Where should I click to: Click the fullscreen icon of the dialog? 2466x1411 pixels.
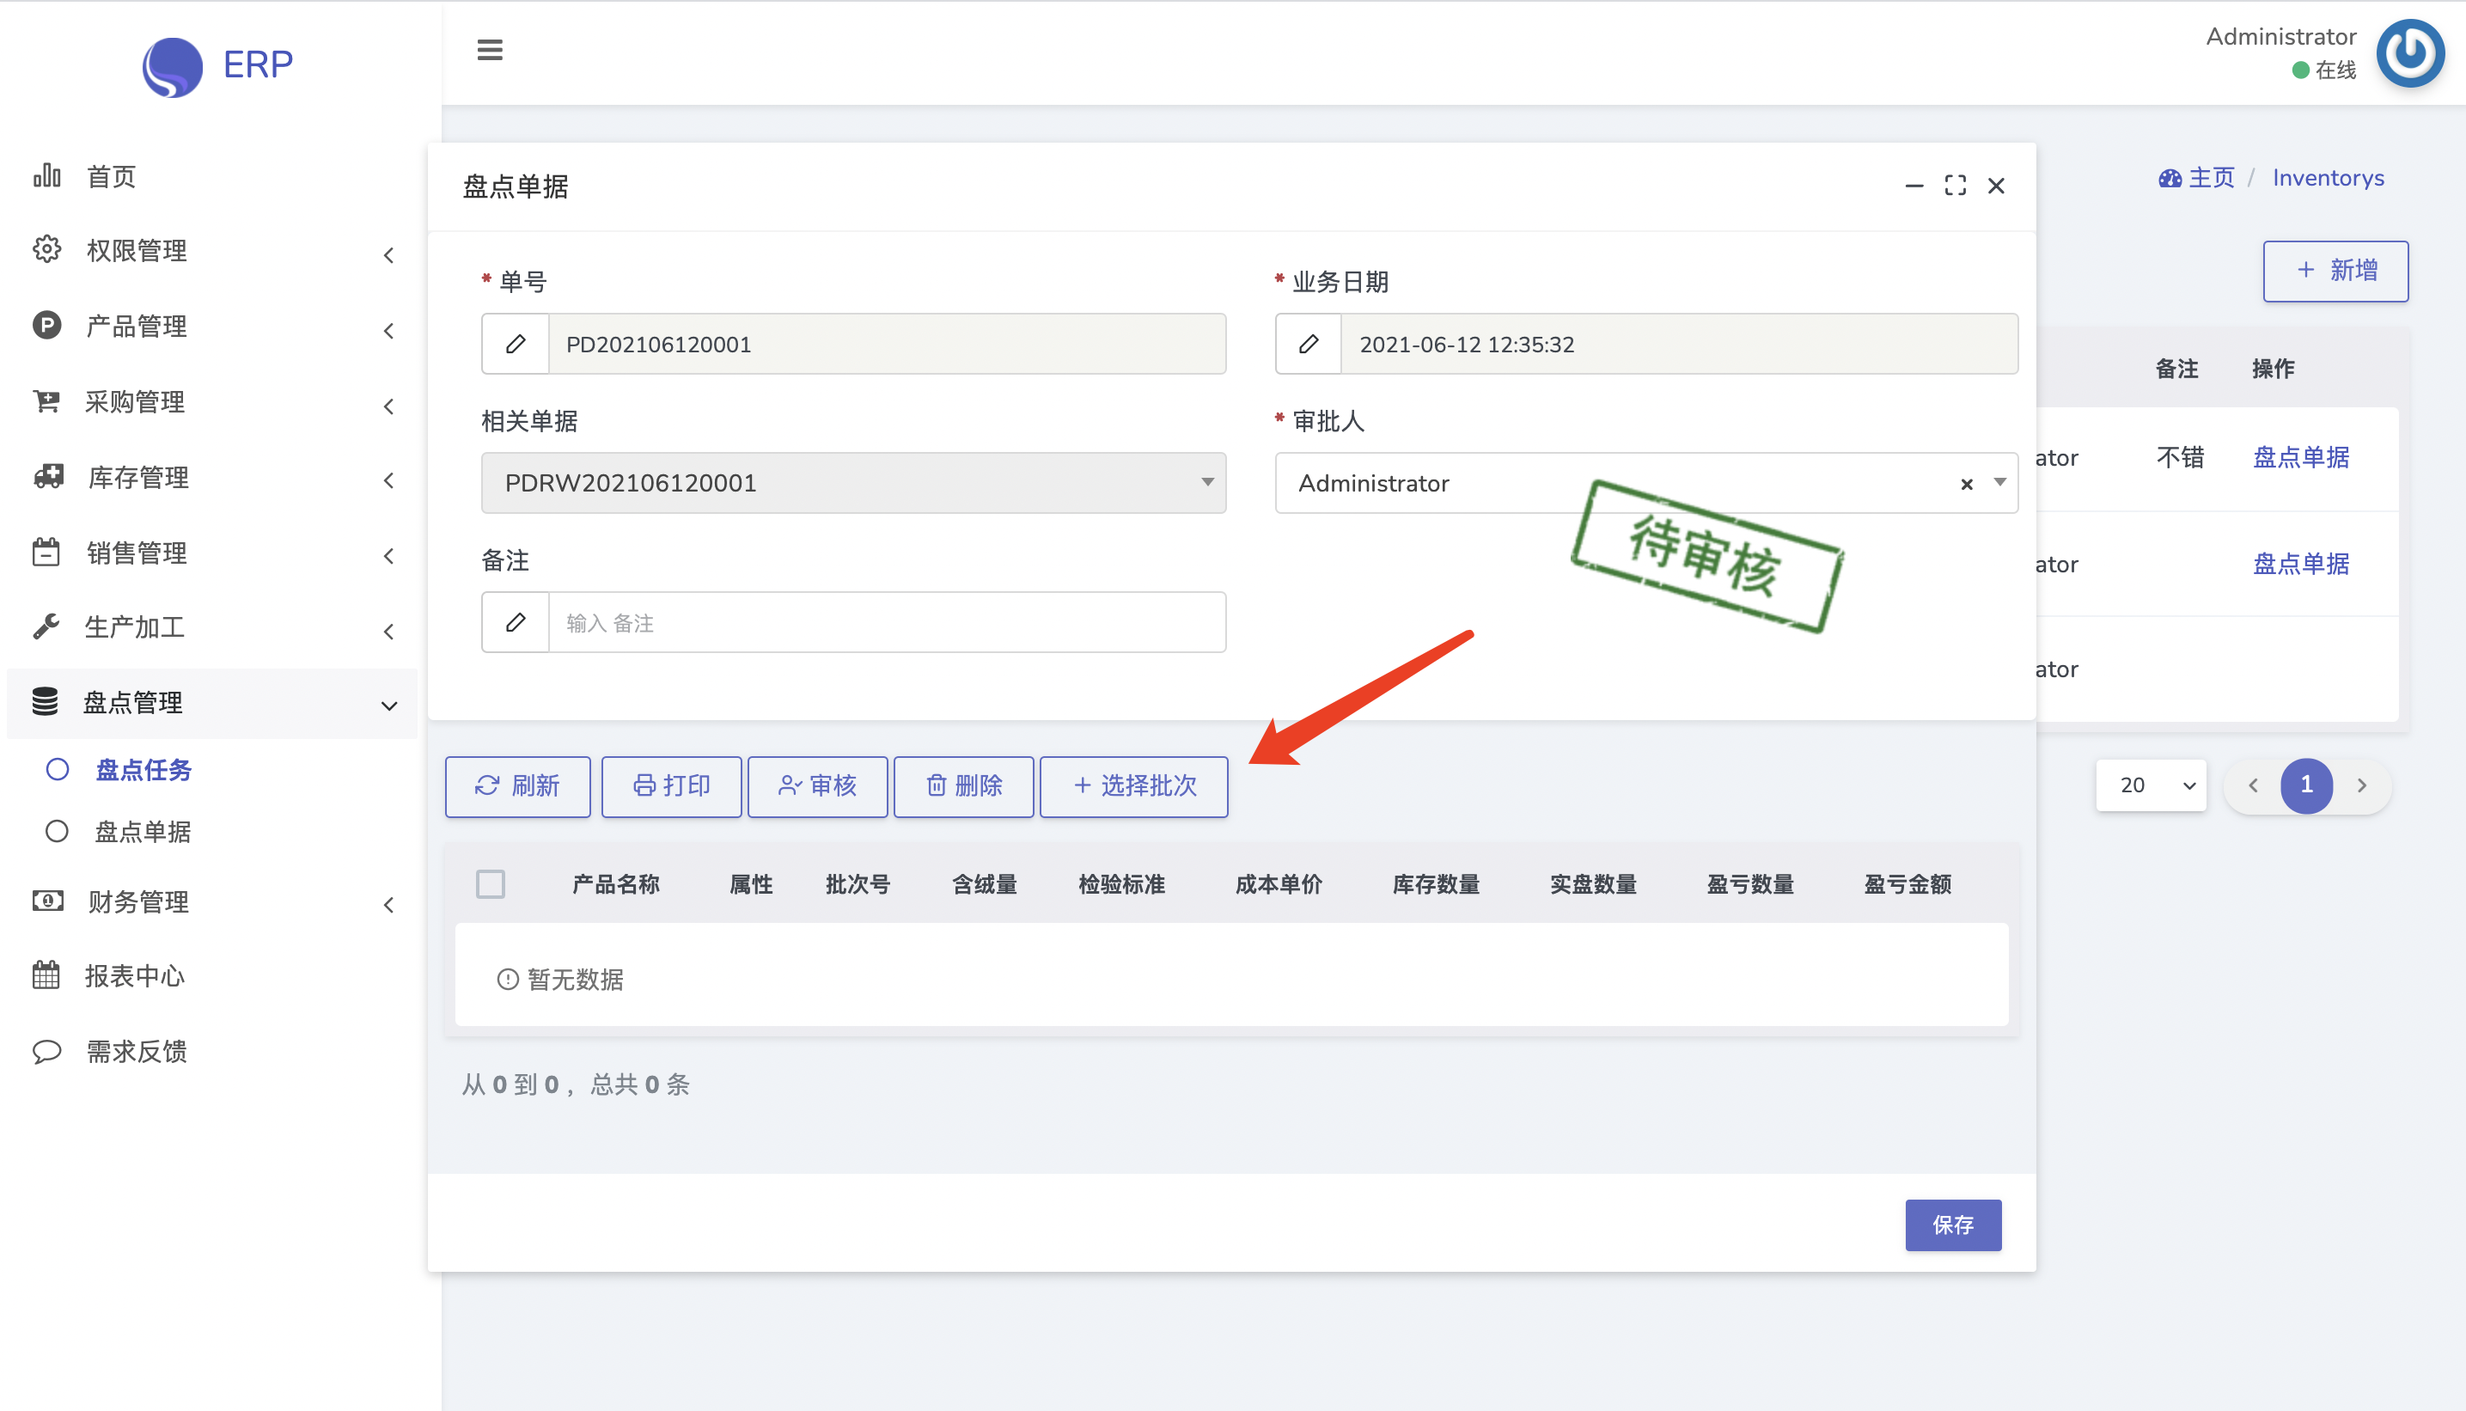pyautogui.click(x=1955, y=185)
